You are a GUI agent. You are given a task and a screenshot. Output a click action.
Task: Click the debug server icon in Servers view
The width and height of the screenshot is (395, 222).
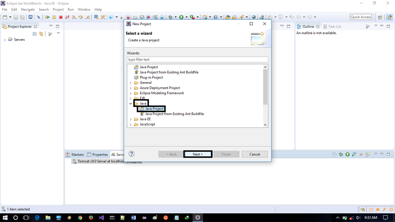tap(341, 154)
